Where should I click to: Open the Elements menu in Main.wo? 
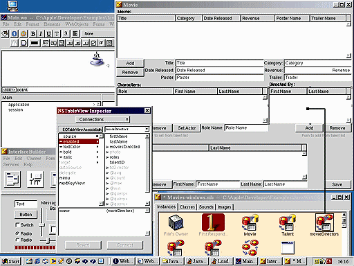52,24
